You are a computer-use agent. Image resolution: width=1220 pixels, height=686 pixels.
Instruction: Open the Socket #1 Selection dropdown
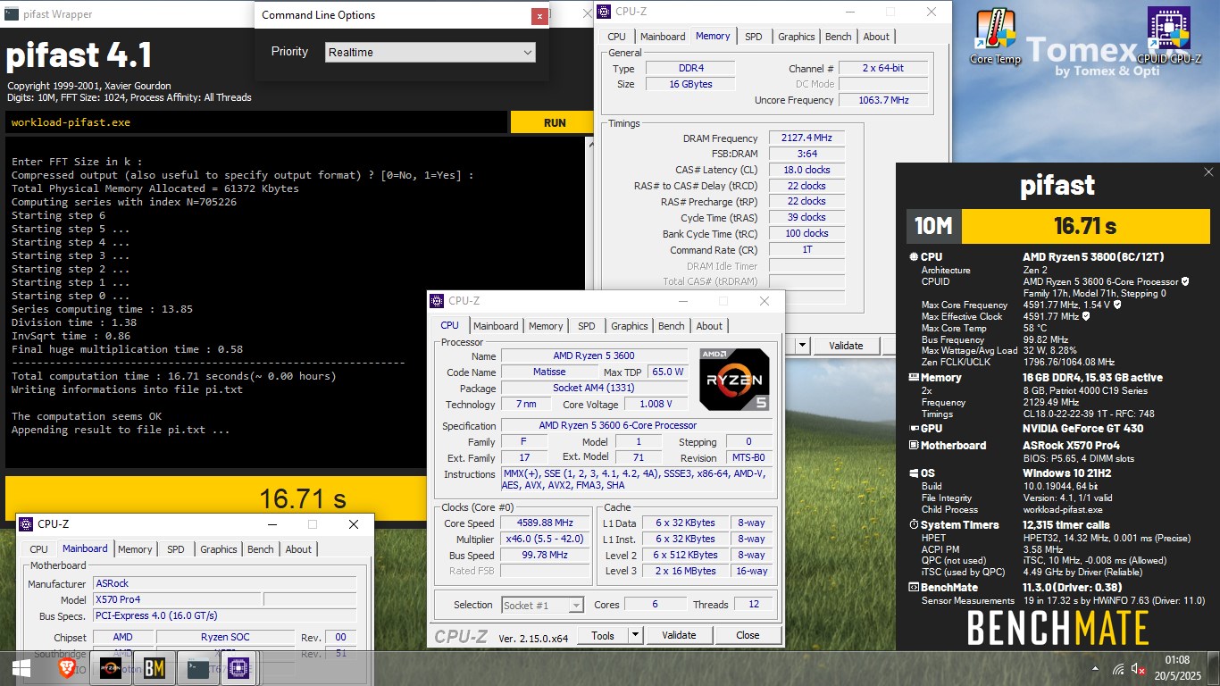click(x=542, y=605)
